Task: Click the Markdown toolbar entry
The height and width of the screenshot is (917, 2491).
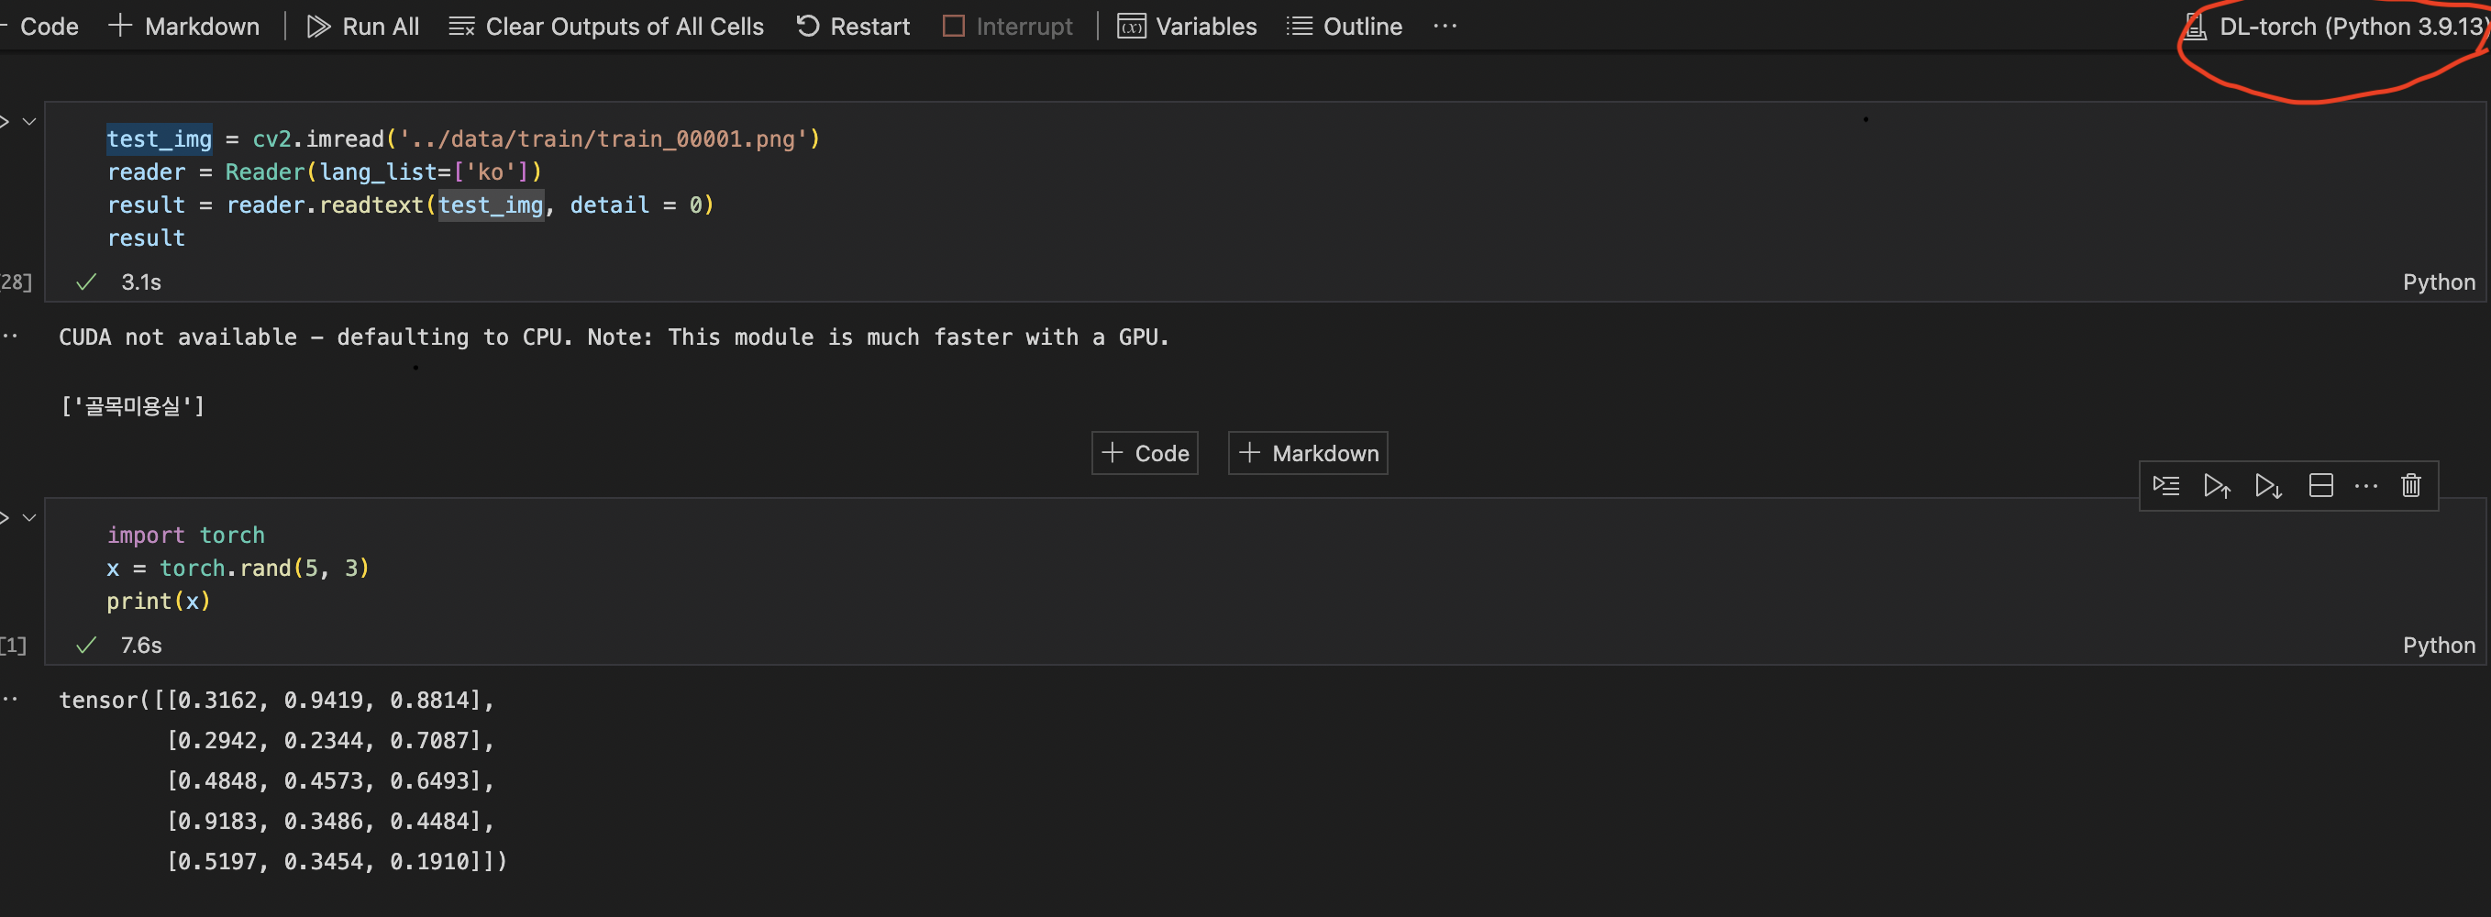Action: [183, 26]
